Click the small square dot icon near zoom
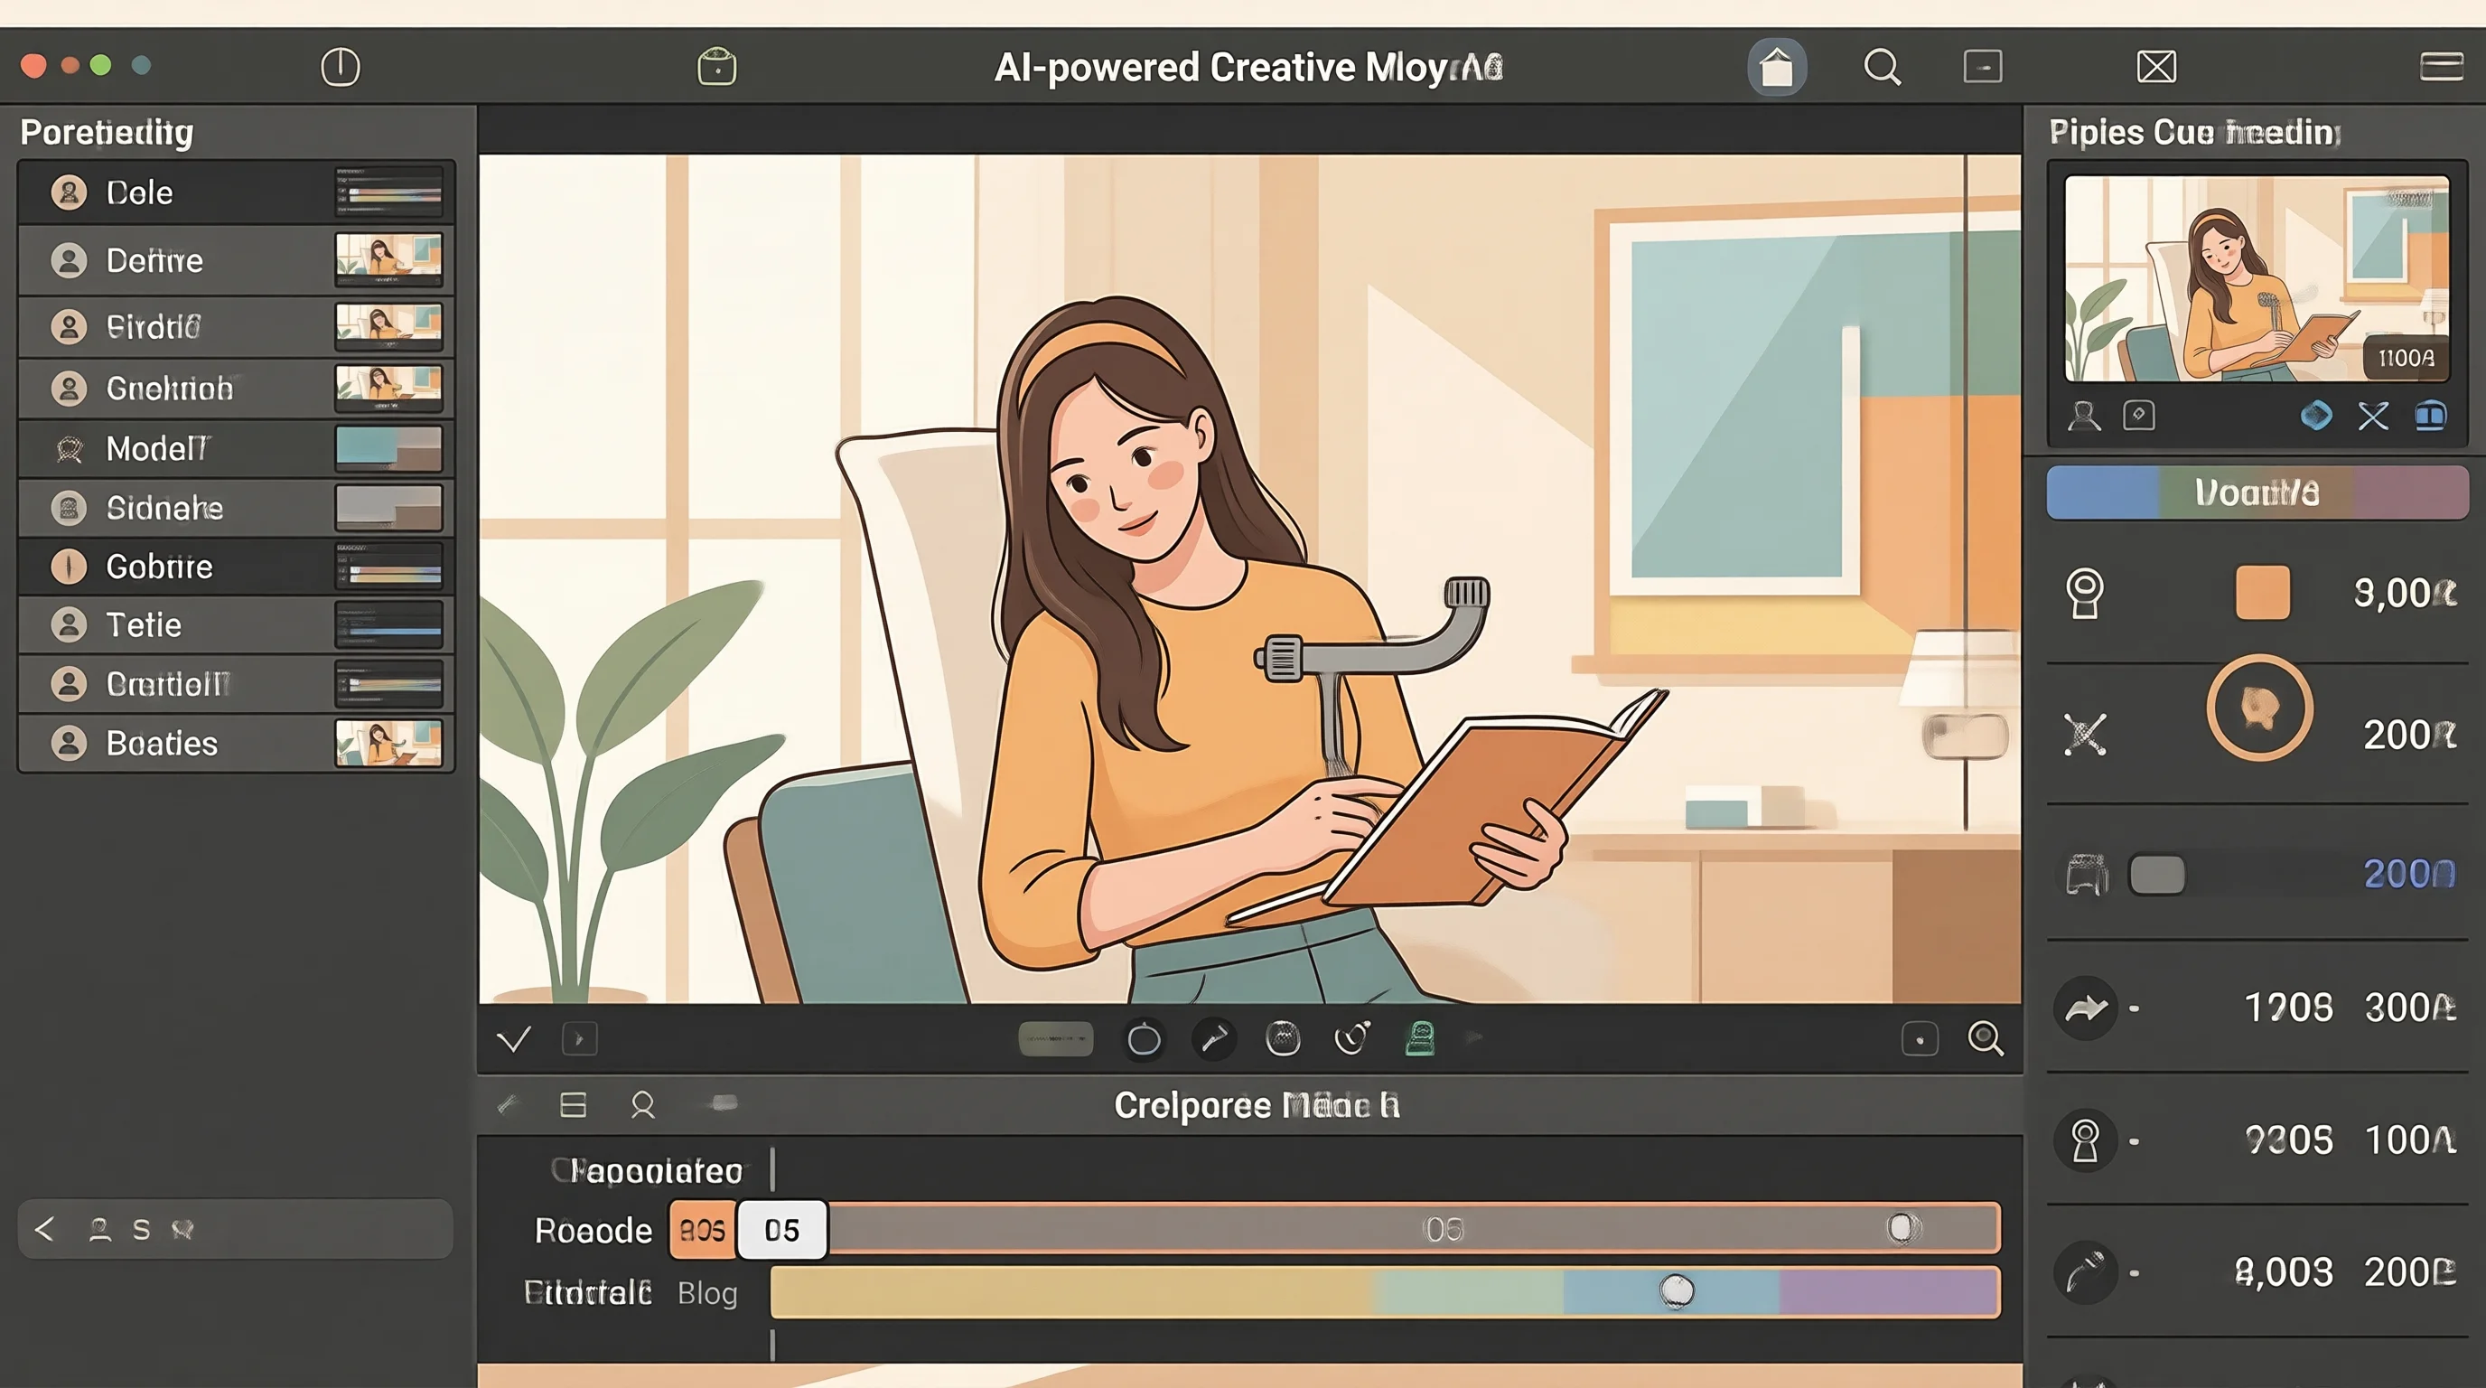 (1920, 1039)
